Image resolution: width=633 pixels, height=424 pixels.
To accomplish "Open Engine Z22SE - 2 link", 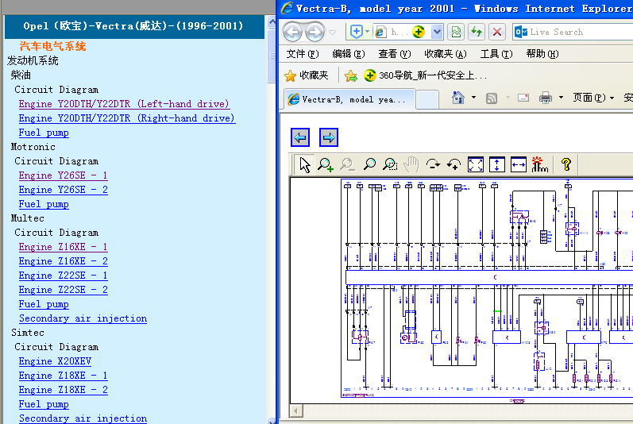I will coord(64,290).
